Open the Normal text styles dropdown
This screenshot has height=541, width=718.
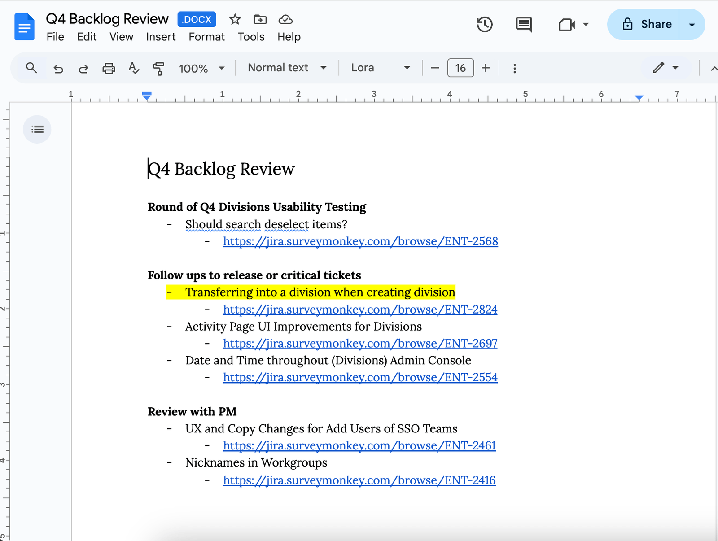(324, 68)
